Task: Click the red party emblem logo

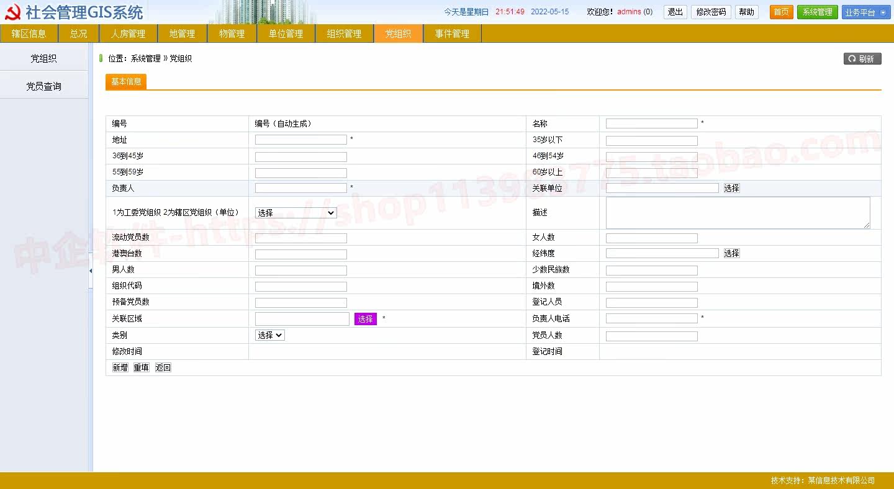Action: click(12, 12)
